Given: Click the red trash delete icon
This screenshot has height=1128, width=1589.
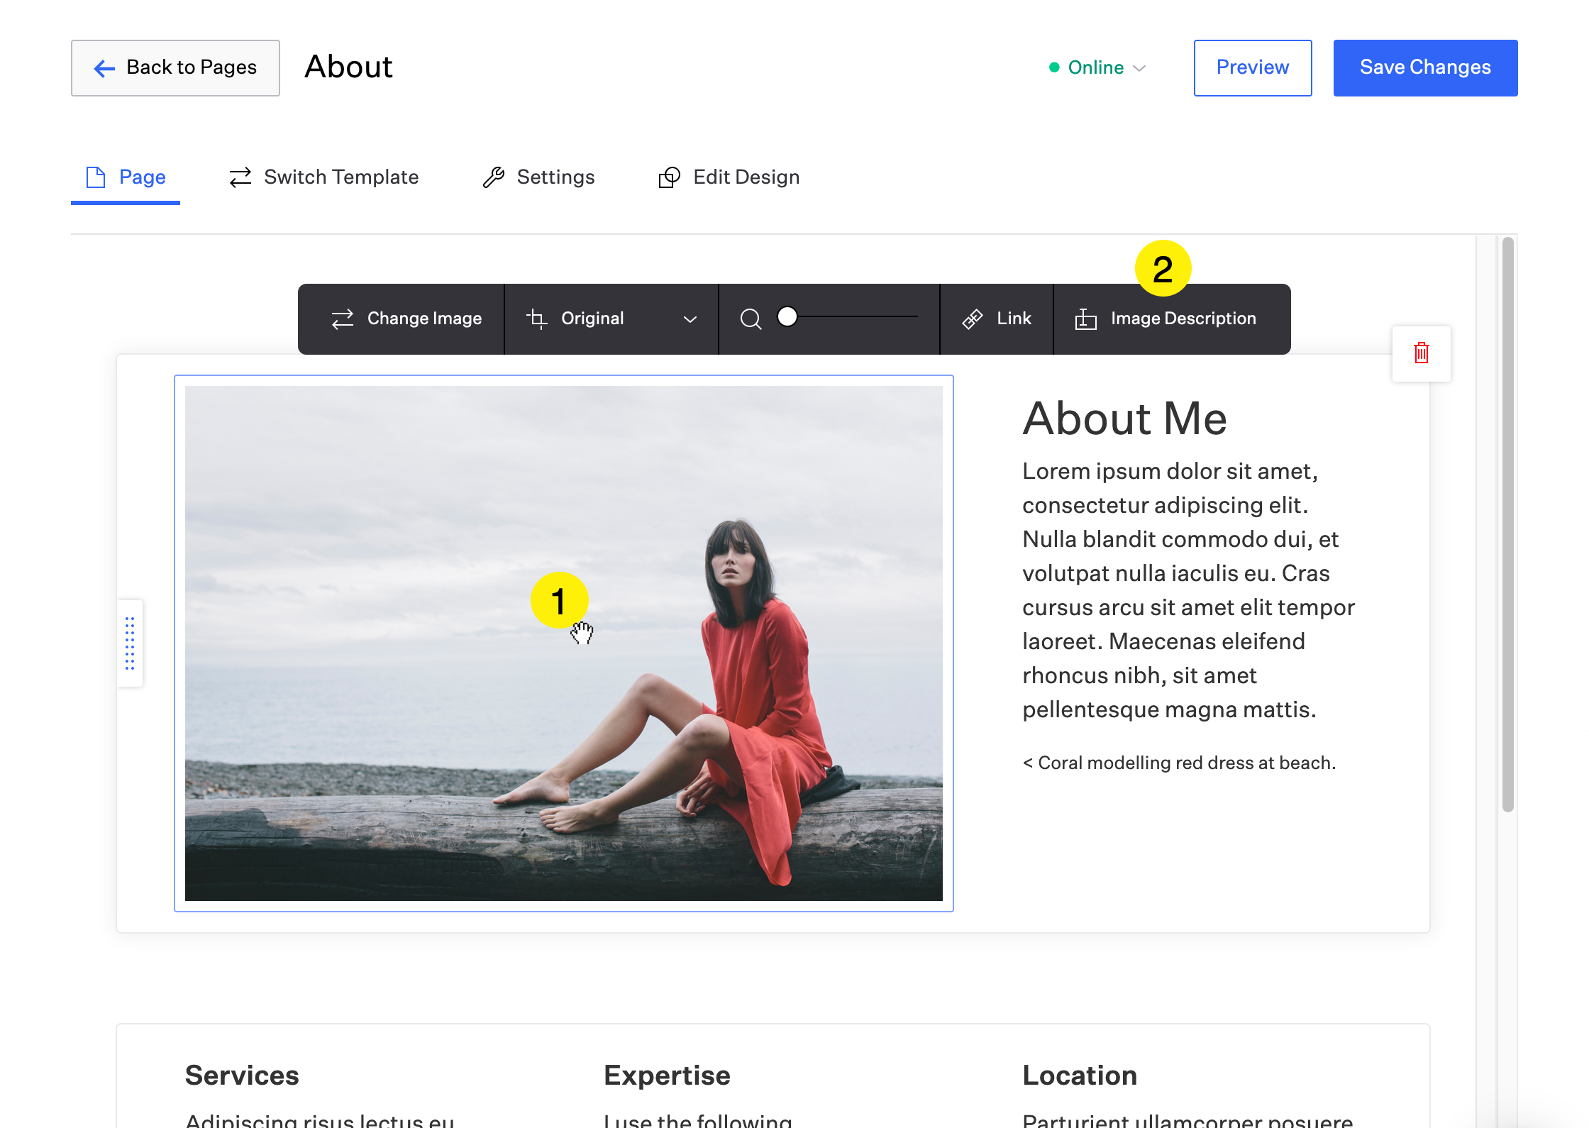Looking at the screenshot, I should click(1421, 353).
